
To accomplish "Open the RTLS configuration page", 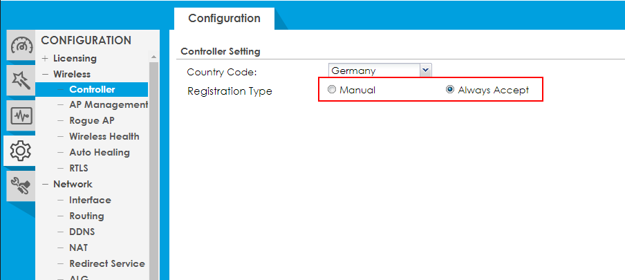I will (78, 169).
